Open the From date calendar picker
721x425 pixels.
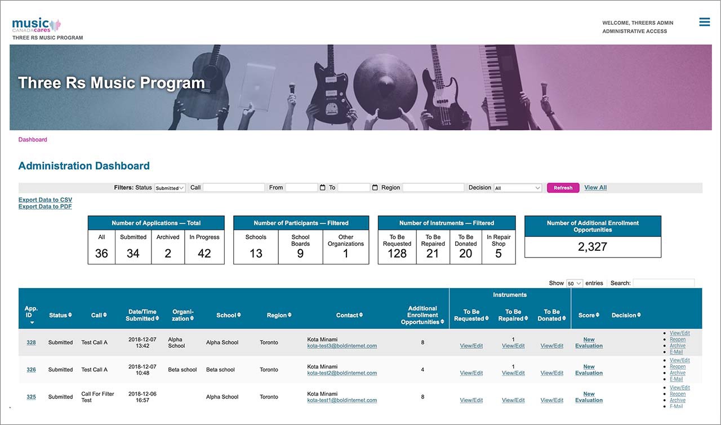coord(322,187)
